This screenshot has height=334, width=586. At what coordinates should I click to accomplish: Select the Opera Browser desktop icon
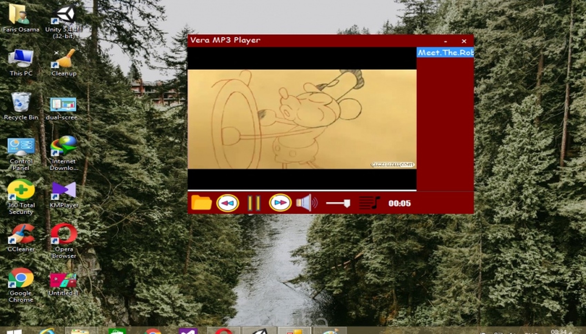coord(64,241)
